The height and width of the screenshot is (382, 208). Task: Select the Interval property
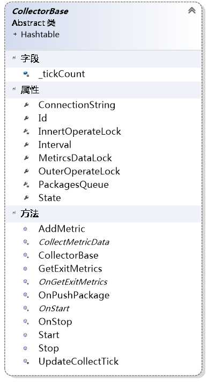pos(55,145)
